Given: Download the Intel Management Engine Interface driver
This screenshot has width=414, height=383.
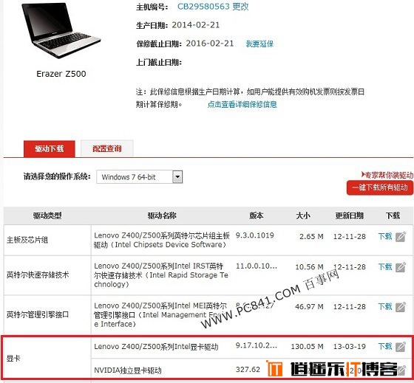Looking at the screenshot, I should pyautogui.click(x=385, y=306).
